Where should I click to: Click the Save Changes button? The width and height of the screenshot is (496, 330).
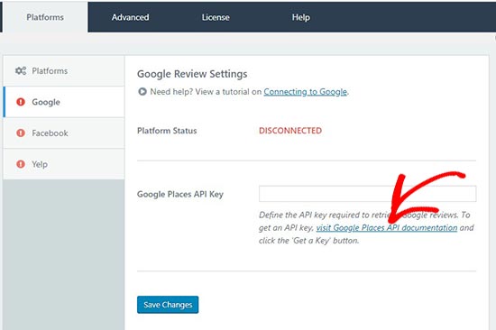168,305
